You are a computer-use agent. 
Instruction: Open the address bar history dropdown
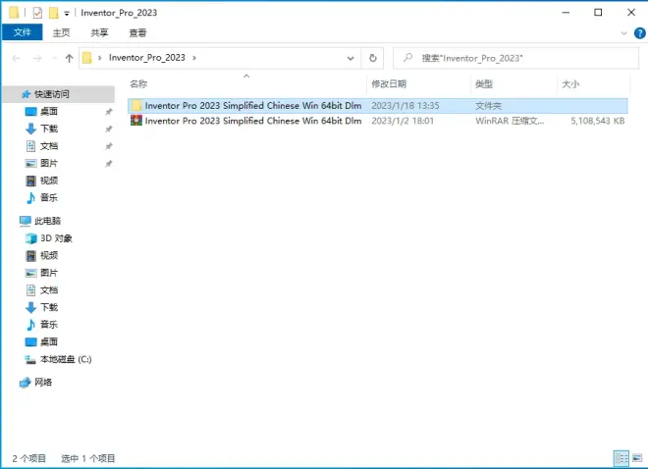pyautogui.click(x=351, y=58)
